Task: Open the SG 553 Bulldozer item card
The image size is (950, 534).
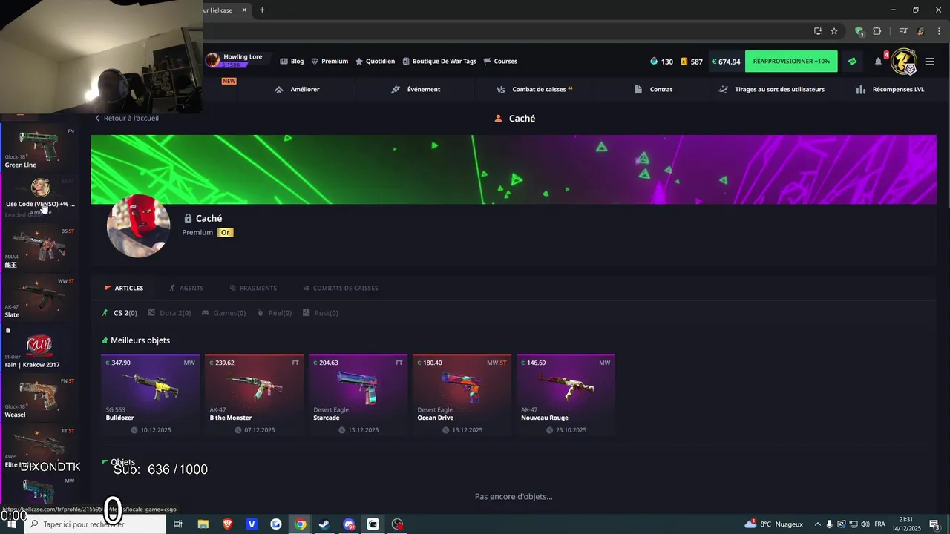Action: click(x=150, y=395)
